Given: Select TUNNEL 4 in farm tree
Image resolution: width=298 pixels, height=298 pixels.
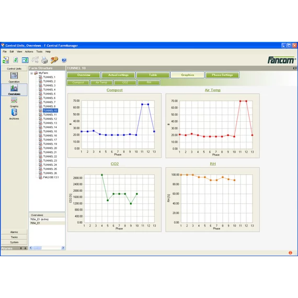Looking at the screenshot, I should tap(49, 90).
